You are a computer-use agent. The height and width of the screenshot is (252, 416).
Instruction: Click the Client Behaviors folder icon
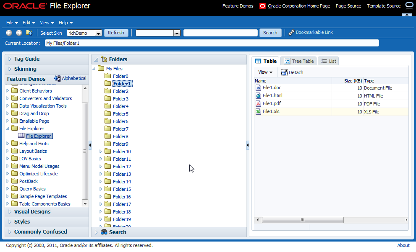pyautogui.click(x=15, y=90)
